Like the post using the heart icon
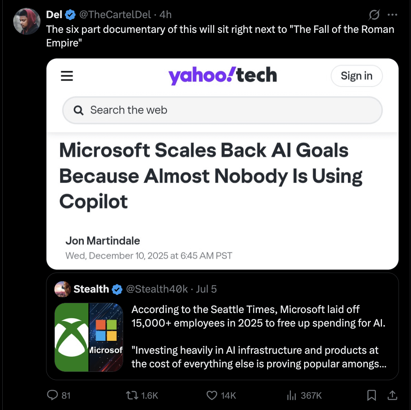This screenshot has height=410, width=411. point(212,395)
